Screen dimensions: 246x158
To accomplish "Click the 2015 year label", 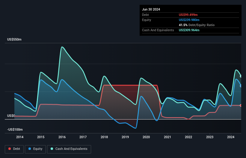I will 41,137.
